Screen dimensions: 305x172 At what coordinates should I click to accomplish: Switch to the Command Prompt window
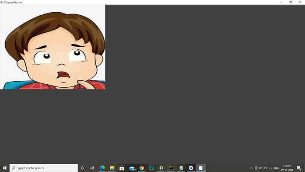(x=171, y=168)
